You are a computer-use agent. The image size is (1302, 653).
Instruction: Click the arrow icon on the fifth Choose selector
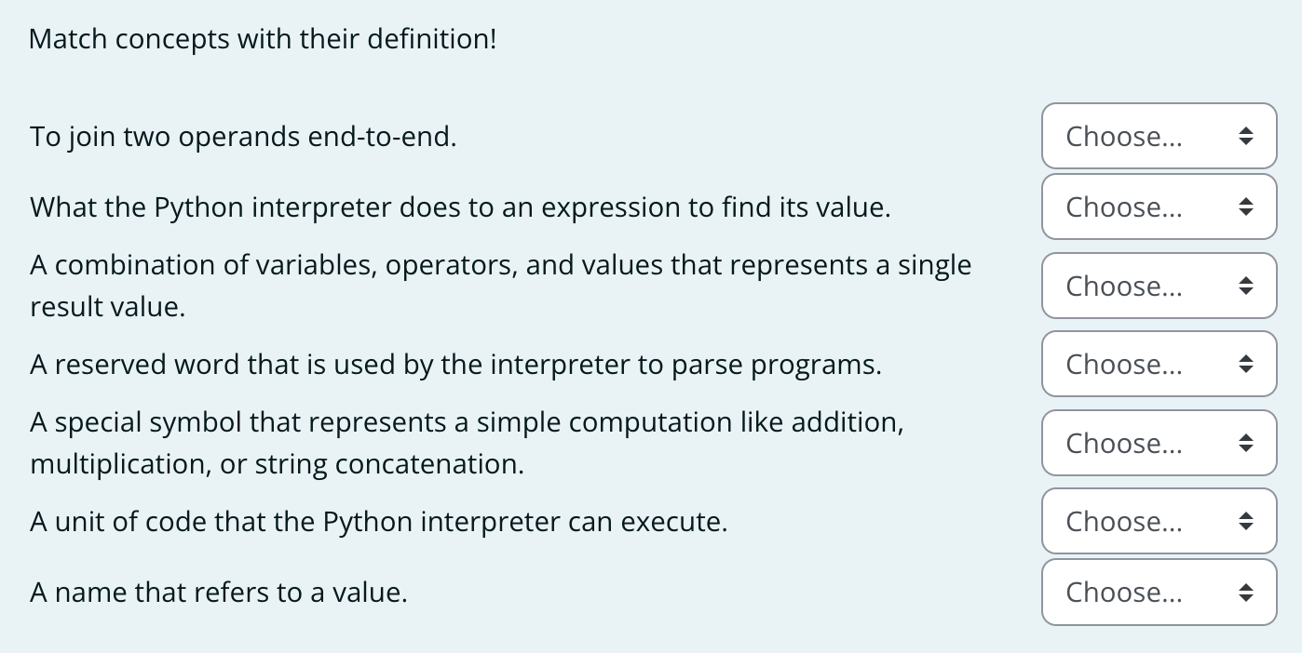point(1248,443)
